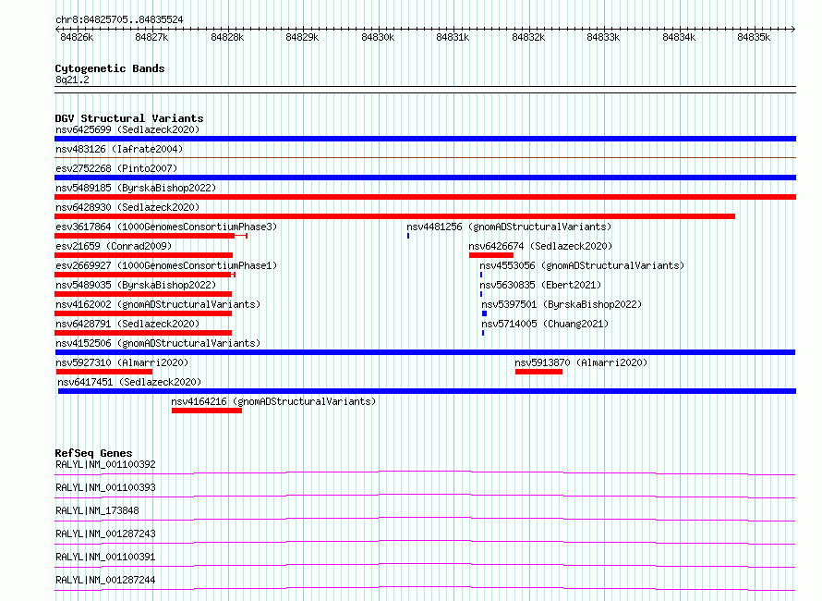Select the RALYL|NM_001287244 transcript label

(x=105, y=580)
